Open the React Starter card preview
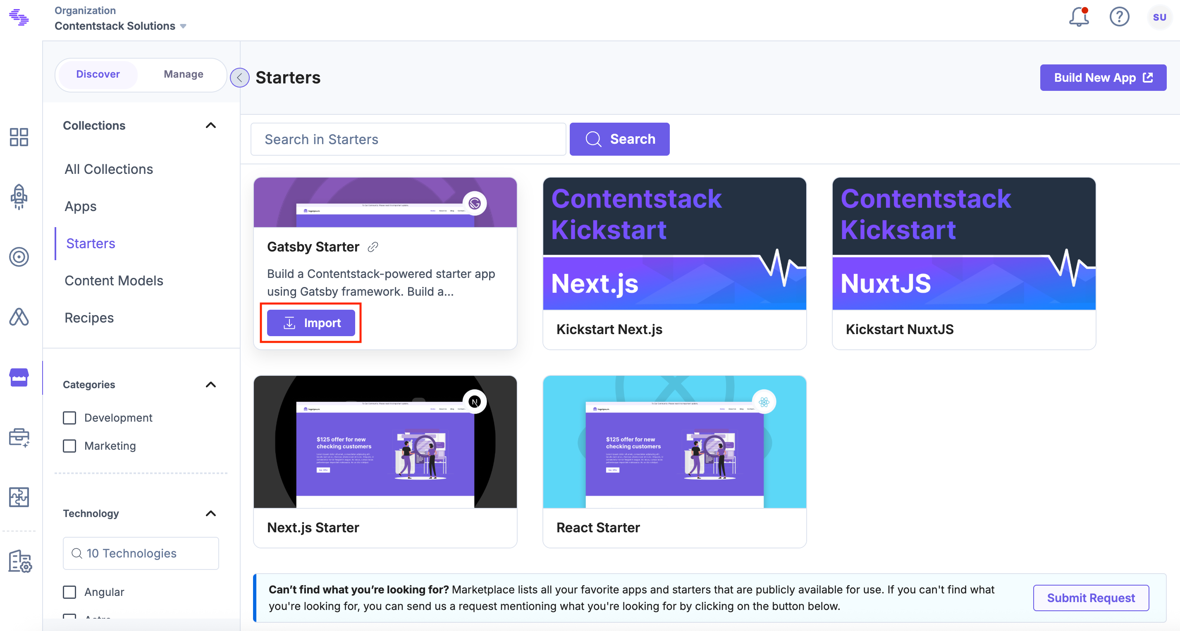 coord(674,442)
